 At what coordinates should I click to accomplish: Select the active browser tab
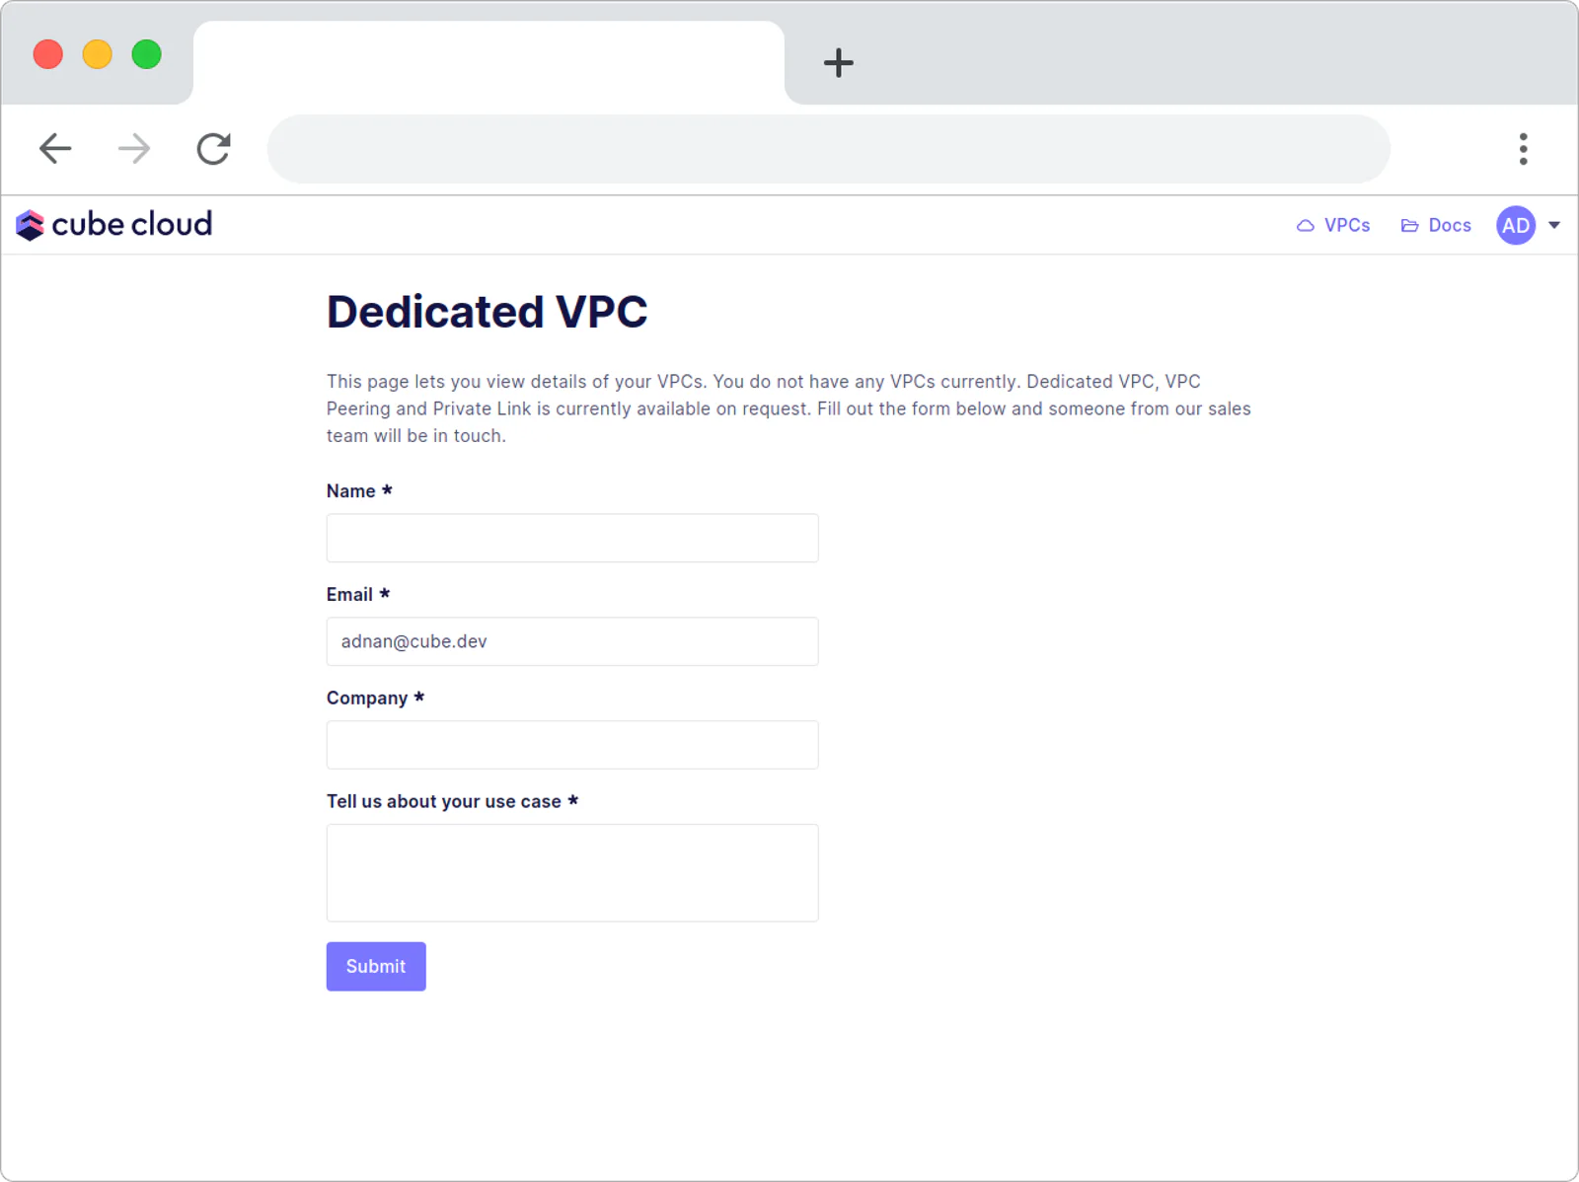[x=489, y=62]
